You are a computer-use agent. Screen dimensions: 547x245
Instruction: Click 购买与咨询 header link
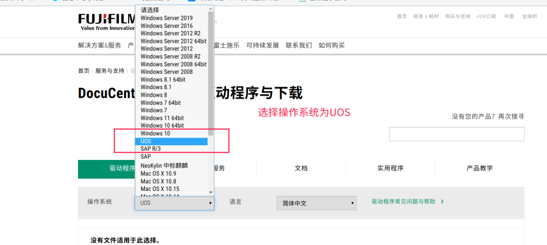pos(458,16)
